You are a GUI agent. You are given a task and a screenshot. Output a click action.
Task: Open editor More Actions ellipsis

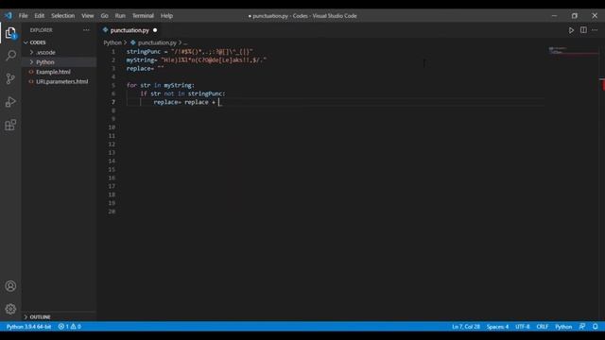[595, 30]
